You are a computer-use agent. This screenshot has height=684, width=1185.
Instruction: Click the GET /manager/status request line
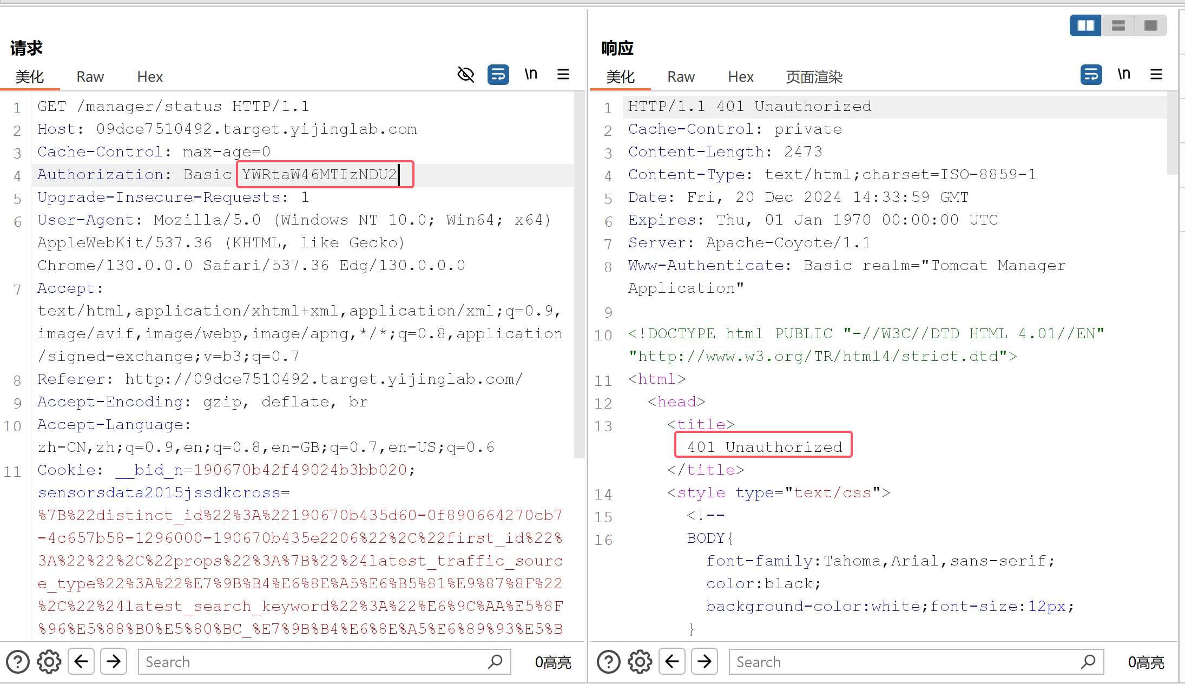click(173, 106)
